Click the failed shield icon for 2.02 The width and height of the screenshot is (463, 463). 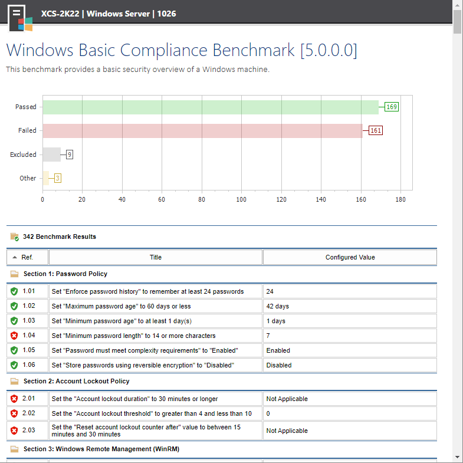point(14,413)
